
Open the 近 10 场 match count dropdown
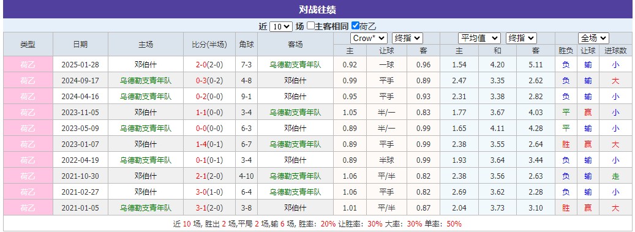click(x=280, y=26)
